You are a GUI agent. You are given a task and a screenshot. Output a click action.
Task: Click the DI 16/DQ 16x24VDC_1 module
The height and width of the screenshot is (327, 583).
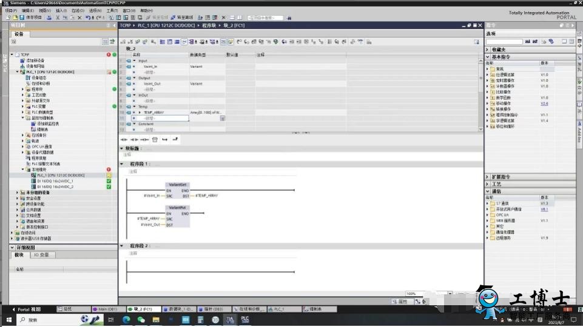point(55,181)
